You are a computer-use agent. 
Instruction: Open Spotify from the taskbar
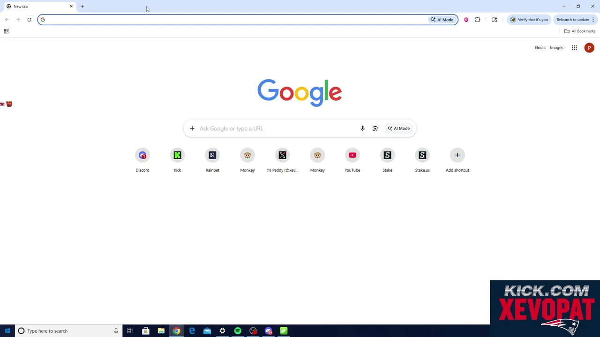[238, 331]
